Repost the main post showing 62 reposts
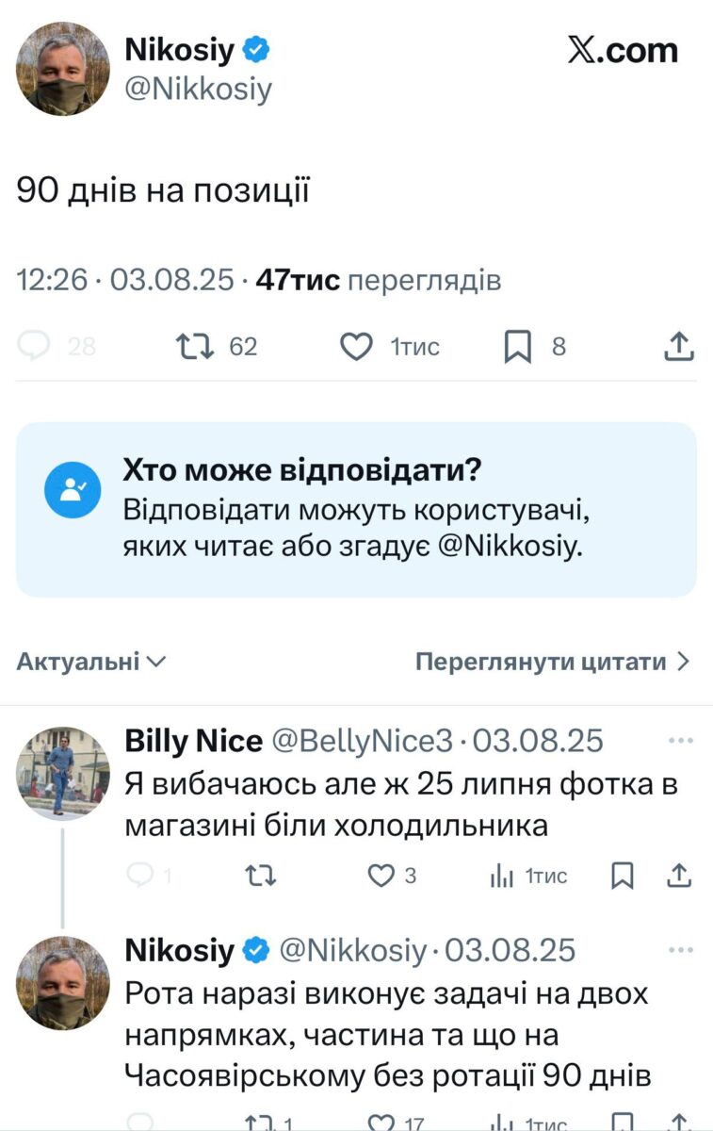The height and width of the screenshot is (1131, 713). 192,348
